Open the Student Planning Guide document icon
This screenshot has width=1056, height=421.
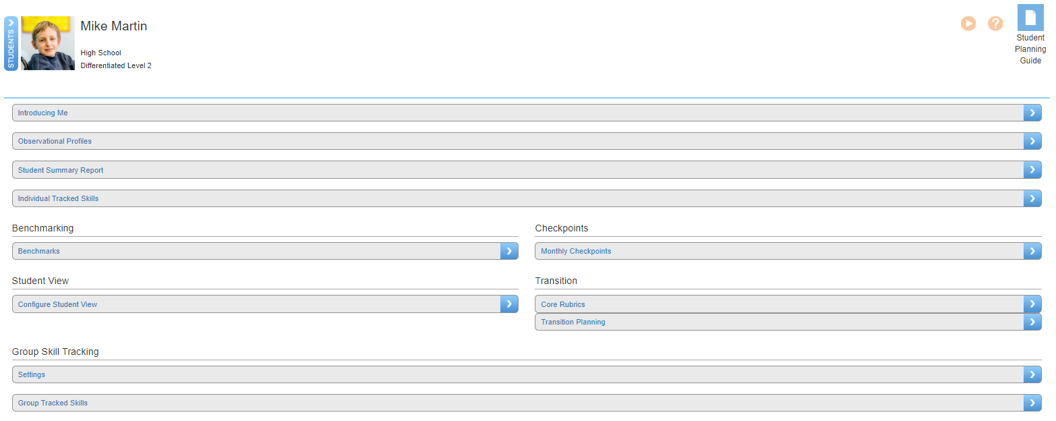pos(1030,18)
